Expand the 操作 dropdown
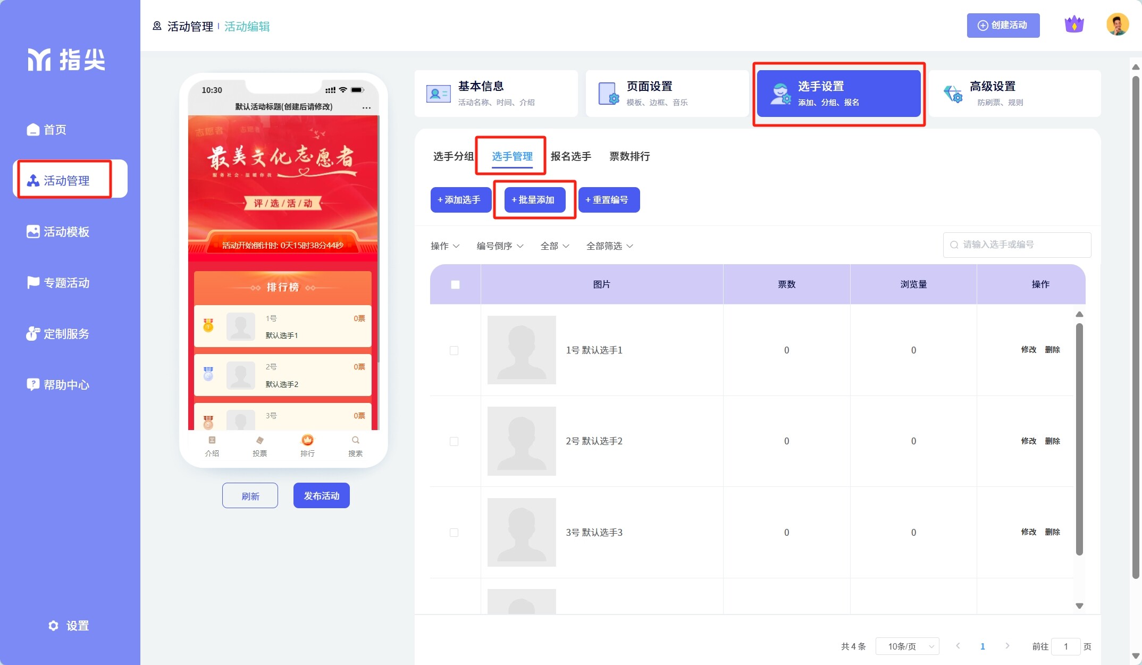The height and width of the screenshot is (665, 1142). tap(445, 246)
